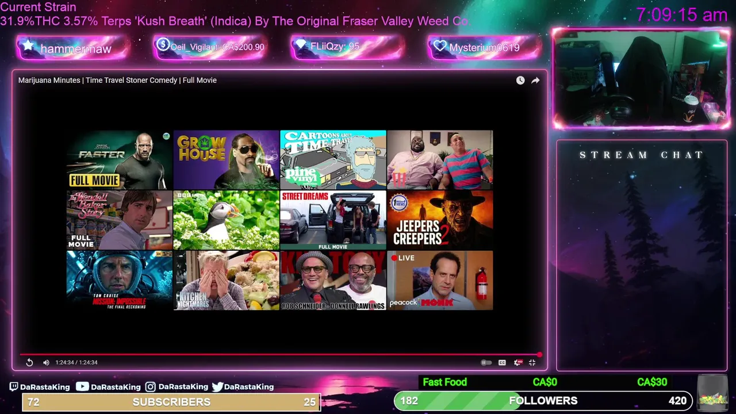Viewport: 736px width, 414px height.
Task: Click the FLiiQzy: 95 bits text
Action: click(335, 46)
